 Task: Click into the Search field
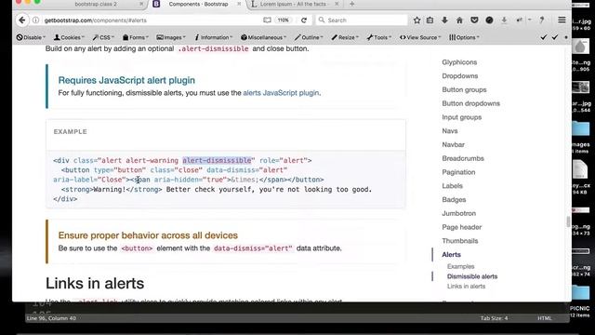(362, 20)
